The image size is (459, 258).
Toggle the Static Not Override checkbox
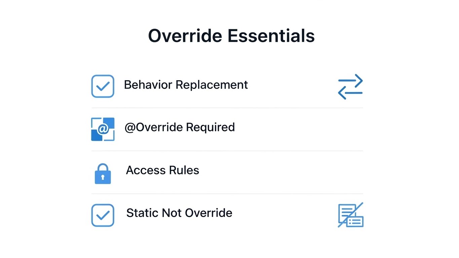pyautogui.click(x=103, y=215)
